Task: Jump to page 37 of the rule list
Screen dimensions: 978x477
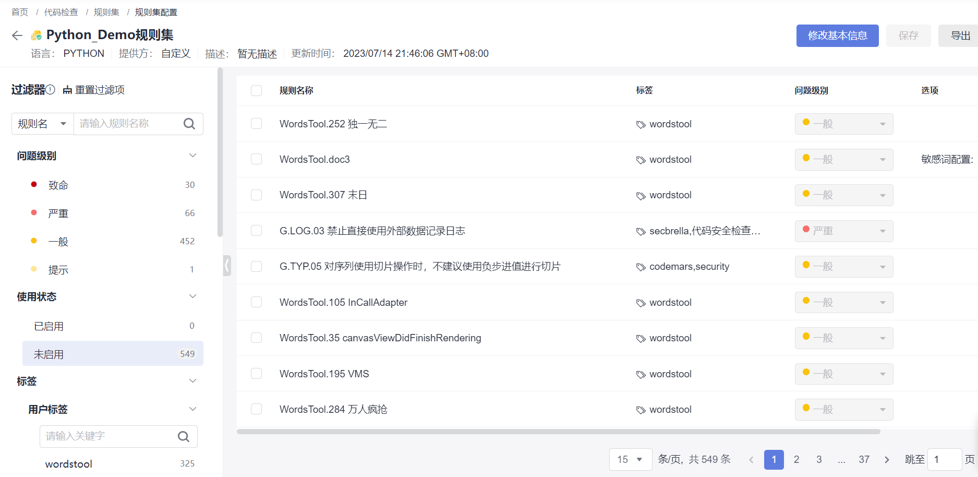Action: pyautogui.click(x=864, y=460)
